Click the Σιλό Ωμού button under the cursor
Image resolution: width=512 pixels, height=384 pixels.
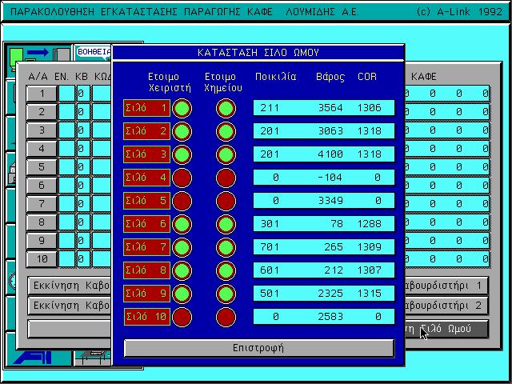pyautogui.click(x=446, y=329)
